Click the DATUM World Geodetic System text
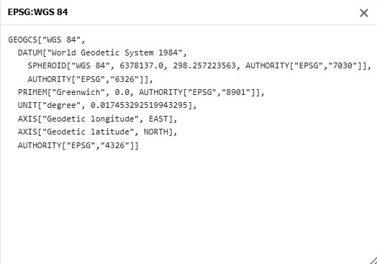Image resolution: width=377 pixels, height=264 pixels. coord(102,53)
